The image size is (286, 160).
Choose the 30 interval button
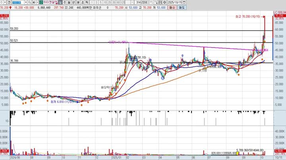pos(114,2)
